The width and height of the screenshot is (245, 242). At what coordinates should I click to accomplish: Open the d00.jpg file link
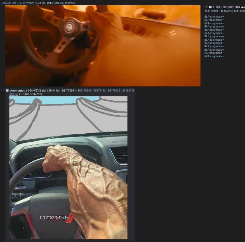[x=14, y=94]
